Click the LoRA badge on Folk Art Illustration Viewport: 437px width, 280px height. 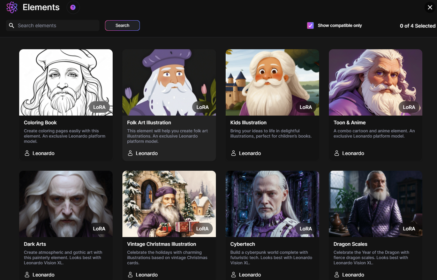tap(202, 107)
